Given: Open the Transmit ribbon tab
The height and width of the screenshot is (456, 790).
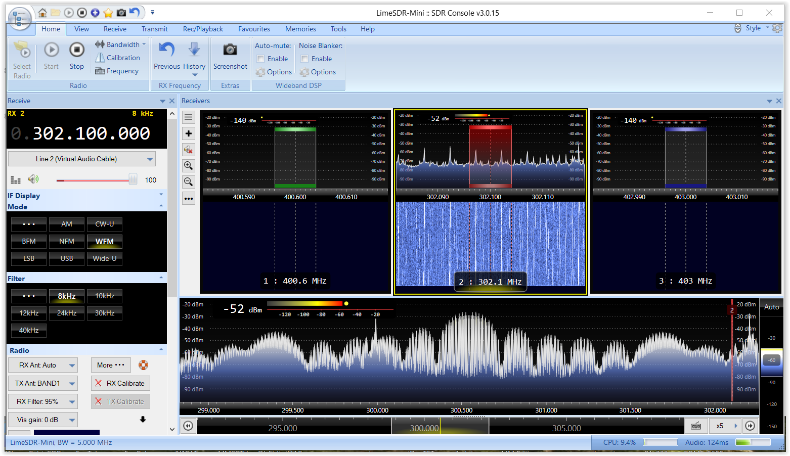Looking at the screenshot, I should 155,29.
